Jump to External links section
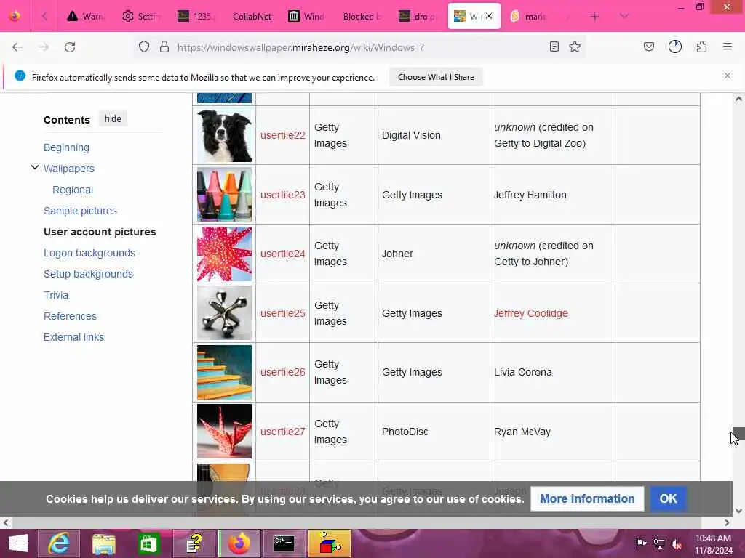This screenshot has width=745, height=558. tap(73, 337)
